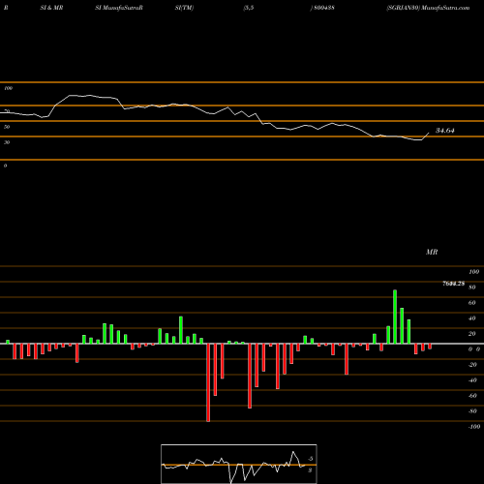This screenshot has height=484, width=484.
Task: Click the RSI axis label 100
Action: [x=8, y=88]
